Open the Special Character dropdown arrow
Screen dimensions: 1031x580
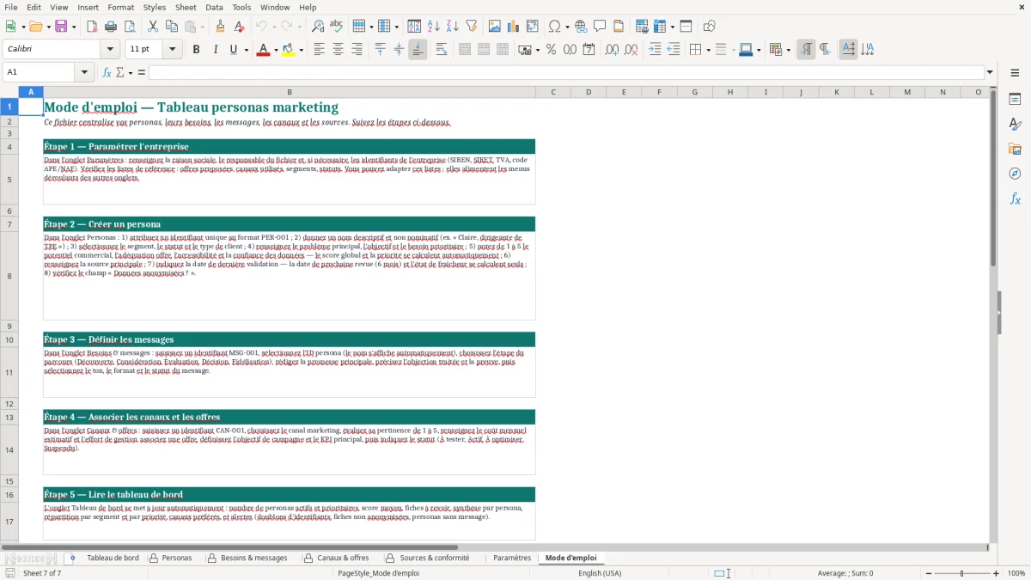(x=567, y=27)
